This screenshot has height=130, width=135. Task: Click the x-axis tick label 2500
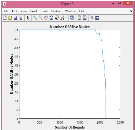tap(120, 122)
